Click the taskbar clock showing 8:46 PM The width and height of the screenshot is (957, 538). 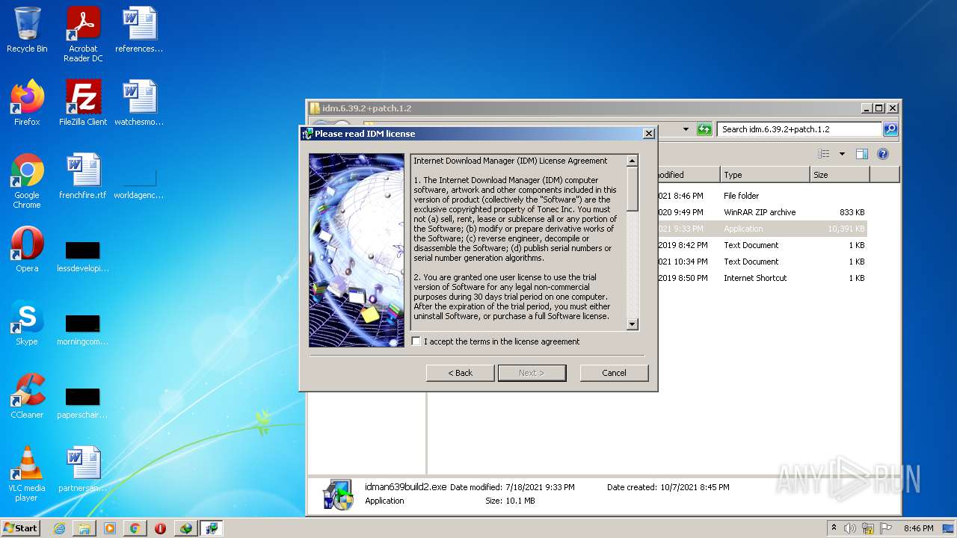pyautogui.click(x=918, y=528)
